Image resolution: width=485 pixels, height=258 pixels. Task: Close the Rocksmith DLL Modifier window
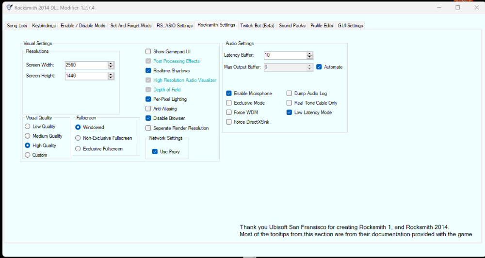tap(476, 7)
